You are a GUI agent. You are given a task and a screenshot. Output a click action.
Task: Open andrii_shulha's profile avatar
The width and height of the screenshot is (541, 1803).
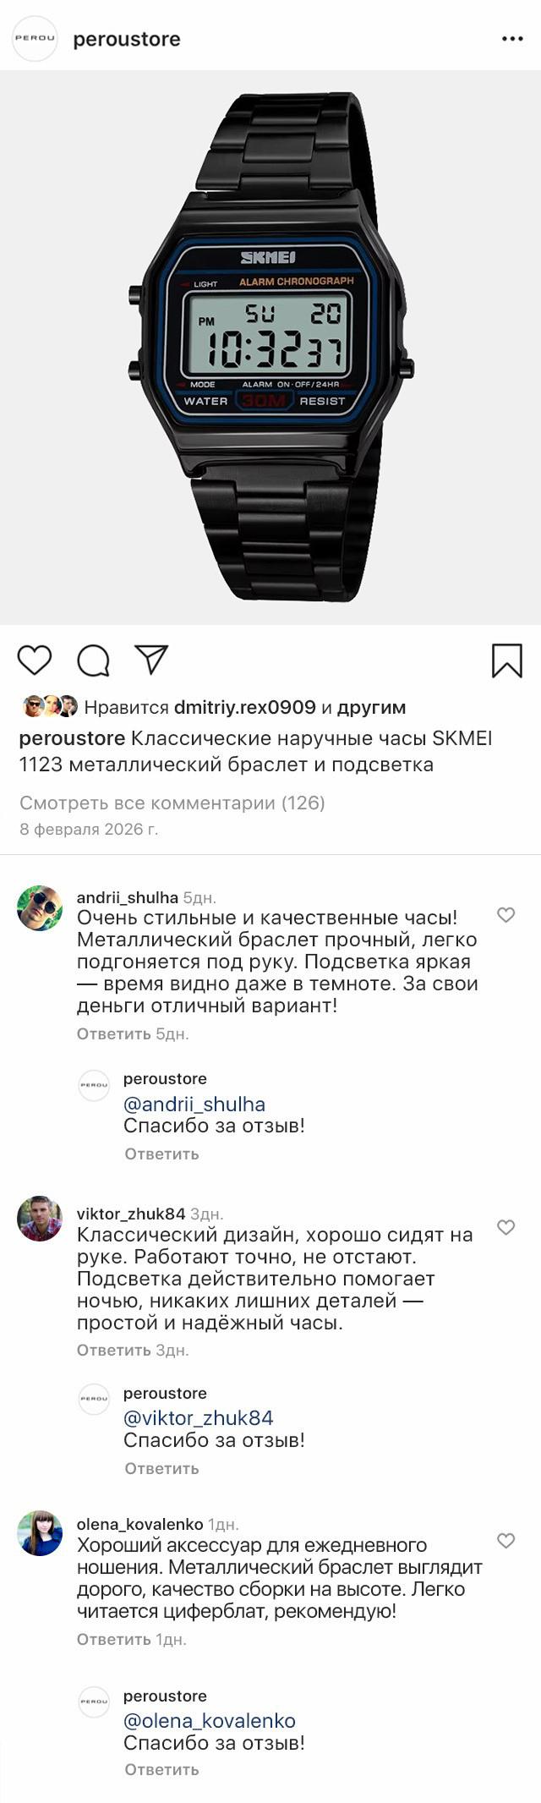(x=40, y=908)
